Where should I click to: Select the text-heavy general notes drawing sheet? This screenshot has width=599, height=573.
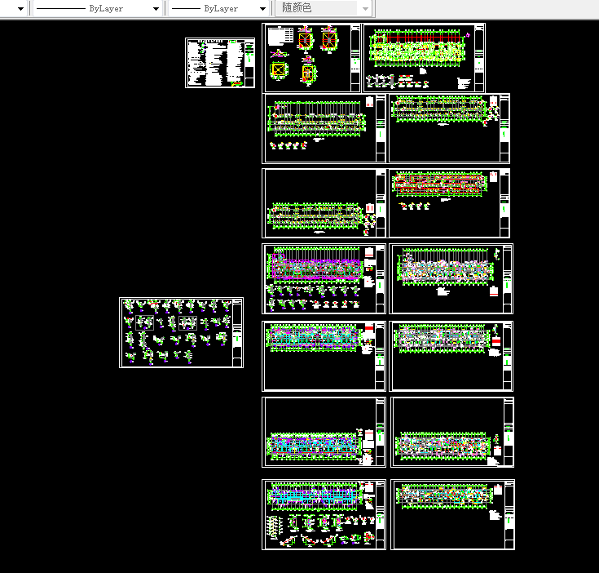click(x=220, y=63)
